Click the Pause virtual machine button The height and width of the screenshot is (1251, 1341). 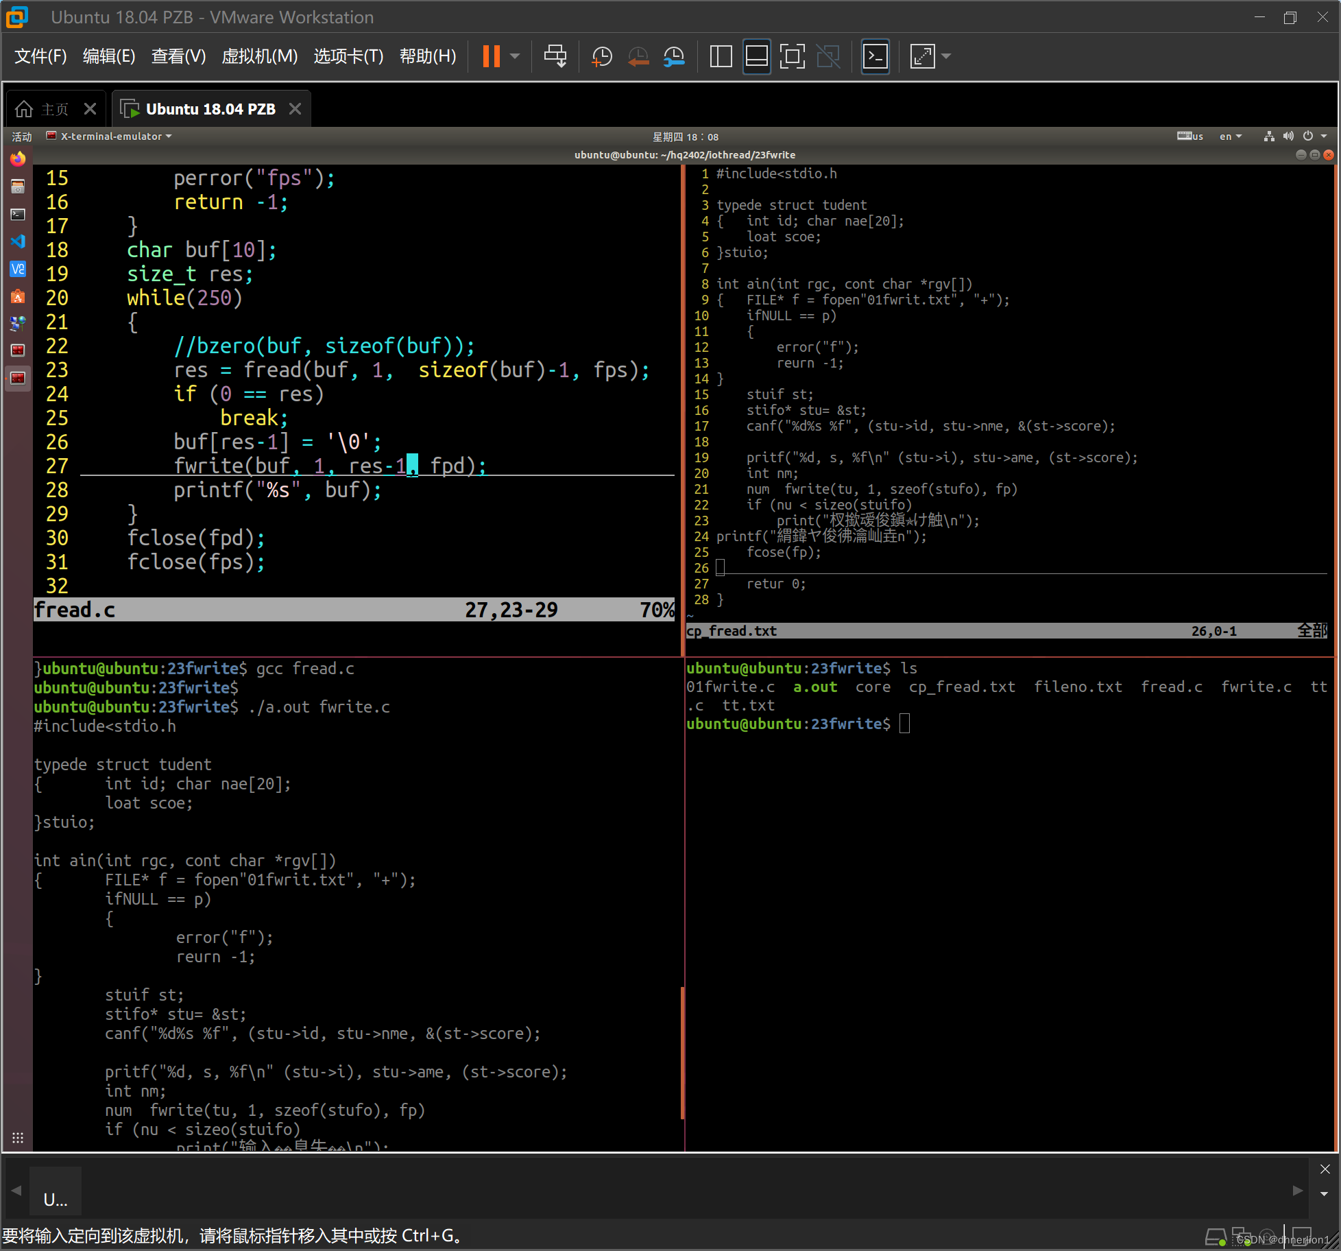(491, 56)
